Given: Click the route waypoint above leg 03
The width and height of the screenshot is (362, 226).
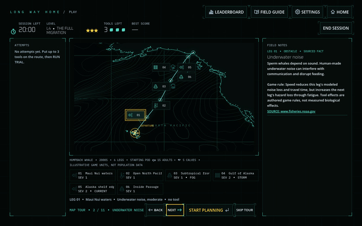Looking at the screenshot, I should coord(171,80).
